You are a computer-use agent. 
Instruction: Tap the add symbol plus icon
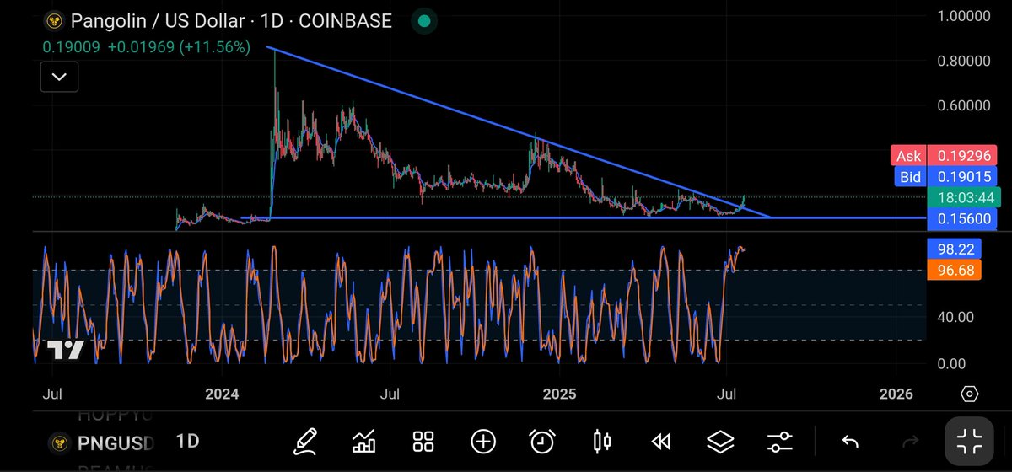[x=482, y=440]
